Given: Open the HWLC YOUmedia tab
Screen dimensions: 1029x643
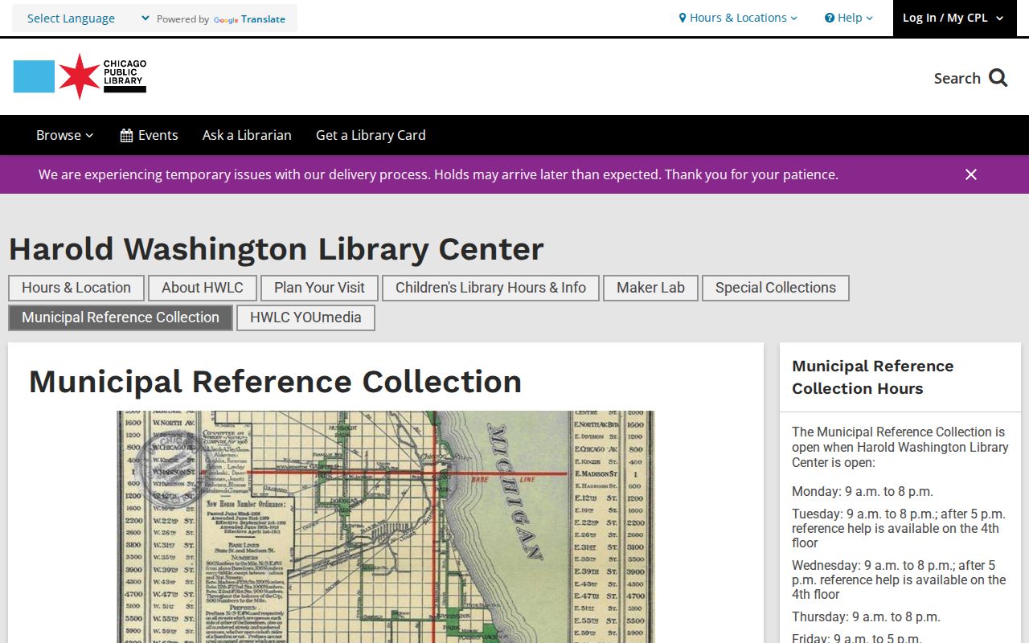Looking at the screenshot, I should tap(305, 317).
